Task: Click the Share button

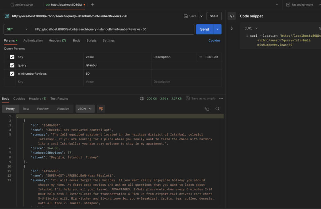Action: pos(214,16)
